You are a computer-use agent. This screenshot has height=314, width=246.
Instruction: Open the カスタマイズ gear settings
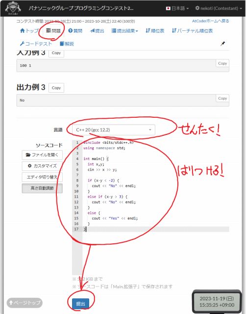click(42, 166)
